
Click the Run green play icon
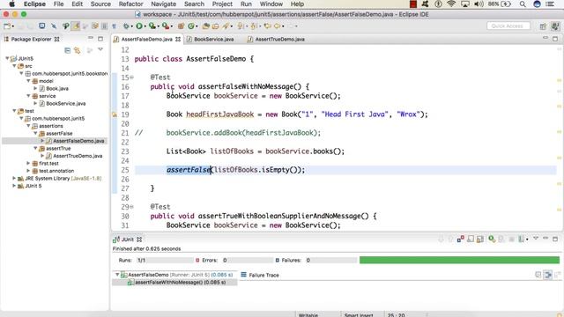click(x=139, y=26)
